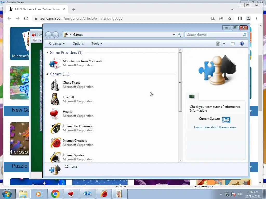Switch to Purble Place in taskbar
Image resolution: width=266 pixels, height=199 pixels.
87,194
